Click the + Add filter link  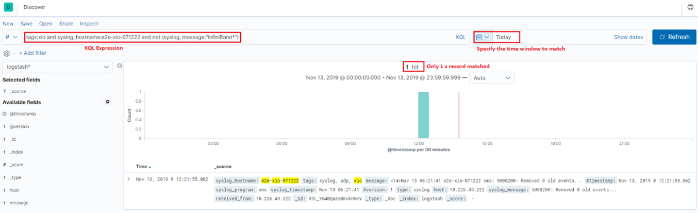[x=32, y=53]
